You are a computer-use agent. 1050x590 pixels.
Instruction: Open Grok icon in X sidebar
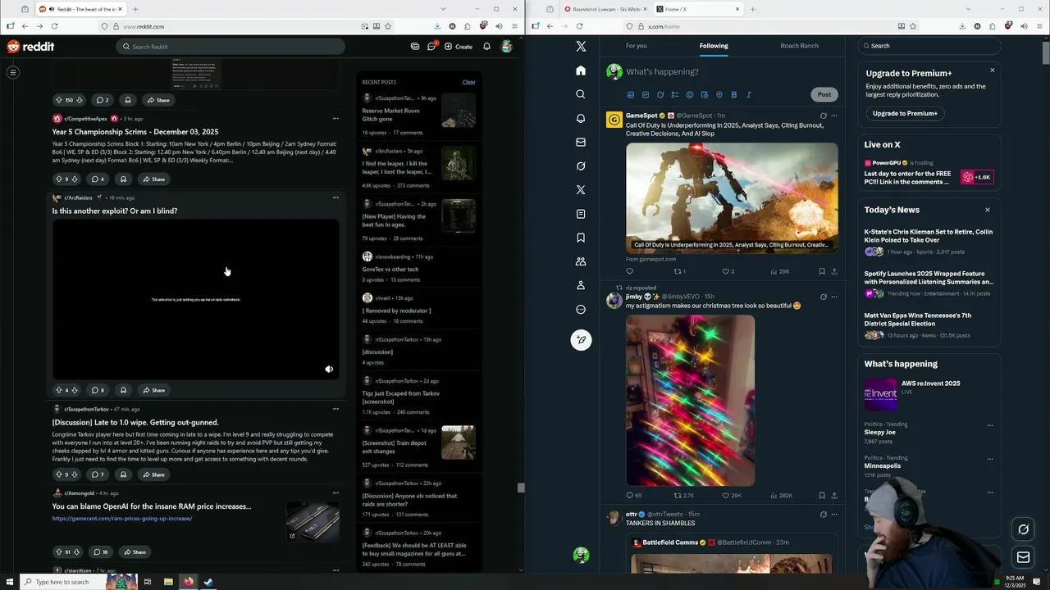581,166
